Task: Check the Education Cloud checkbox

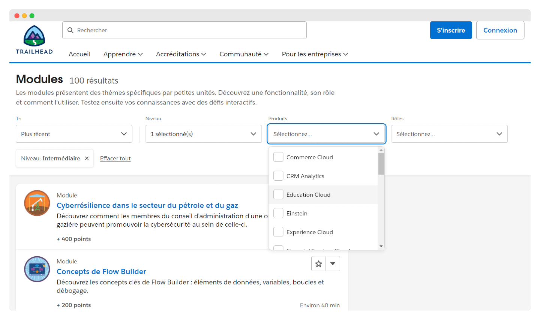Action: (278, 194)
